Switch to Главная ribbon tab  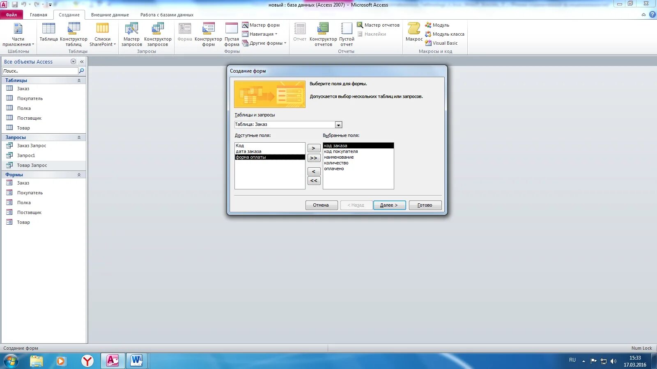[39, 15]
